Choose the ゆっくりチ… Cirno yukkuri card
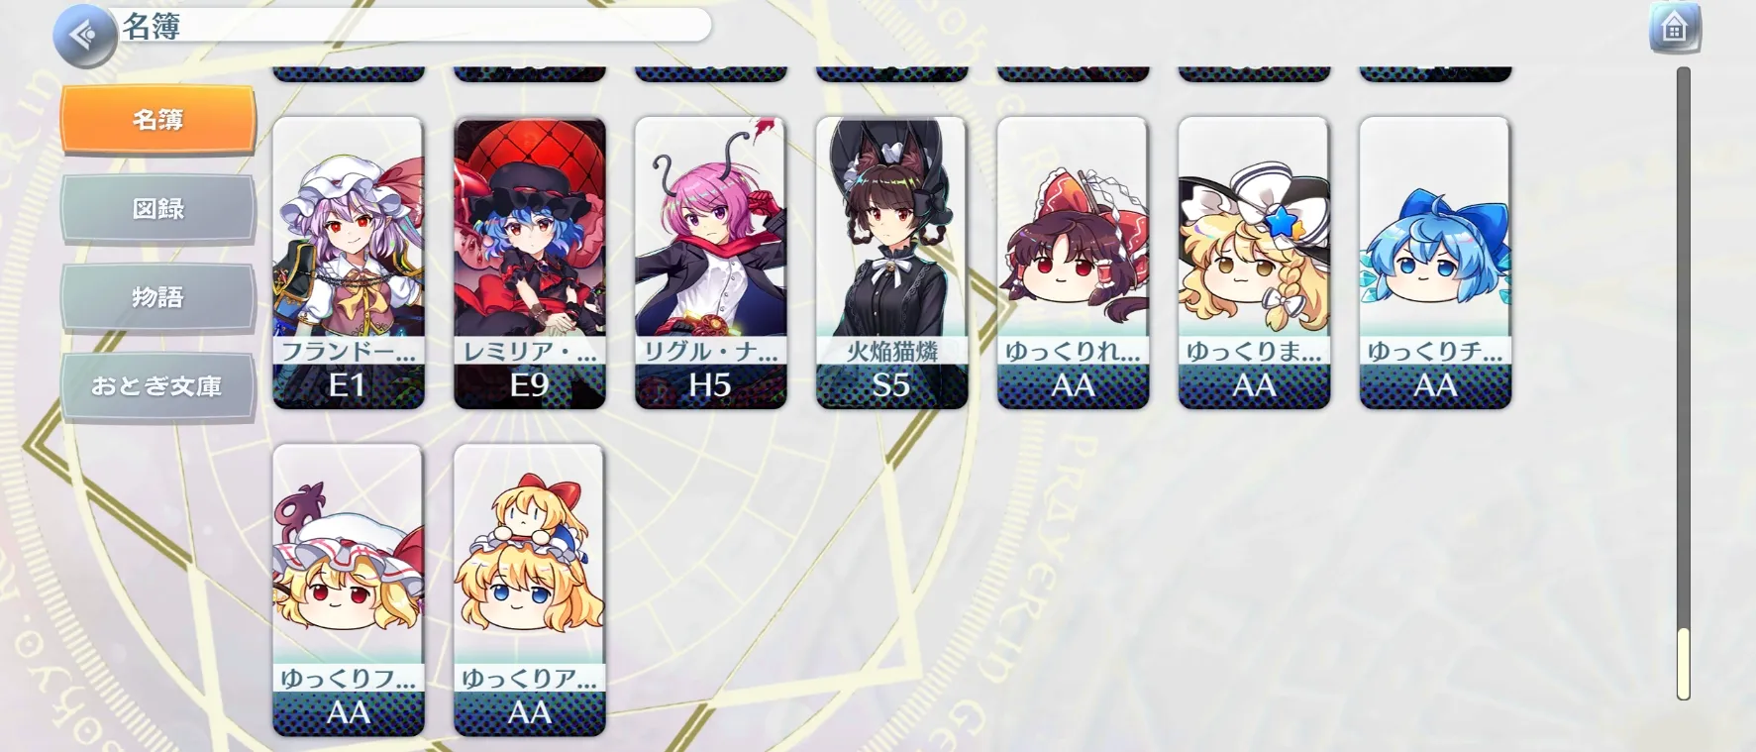Viewport: 1756px width, 752px height. [x=1436, y=263]
